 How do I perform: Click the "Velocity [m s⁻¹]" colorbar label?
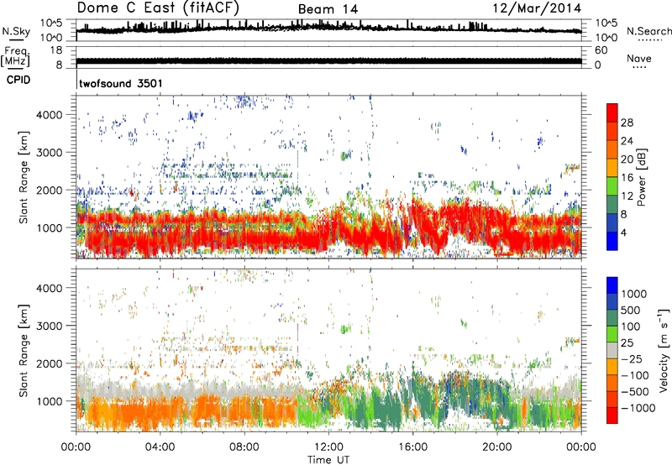[x=664, y=350]
